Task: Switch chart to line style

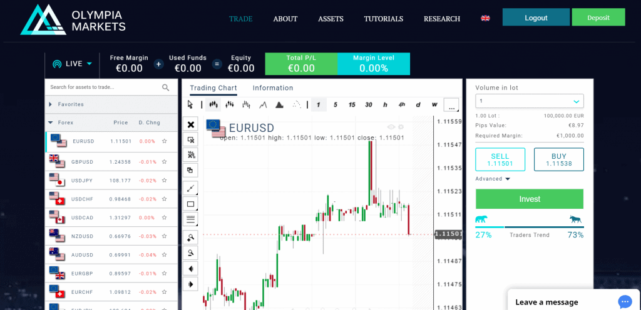Action: click(263, 105)
